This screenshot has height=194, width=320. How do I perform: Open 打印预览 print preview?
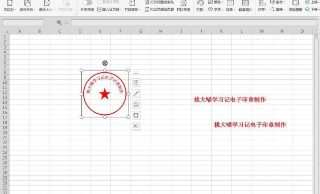click(183, 6)
